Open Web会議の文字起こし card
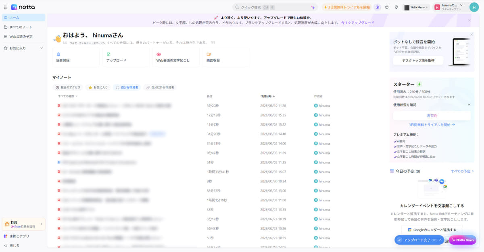 175,57
